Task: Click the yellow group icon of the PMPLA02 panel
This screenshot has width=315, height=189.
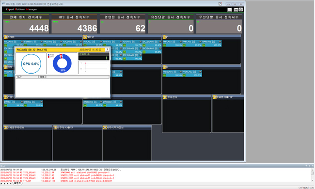Action: (165, 37)
